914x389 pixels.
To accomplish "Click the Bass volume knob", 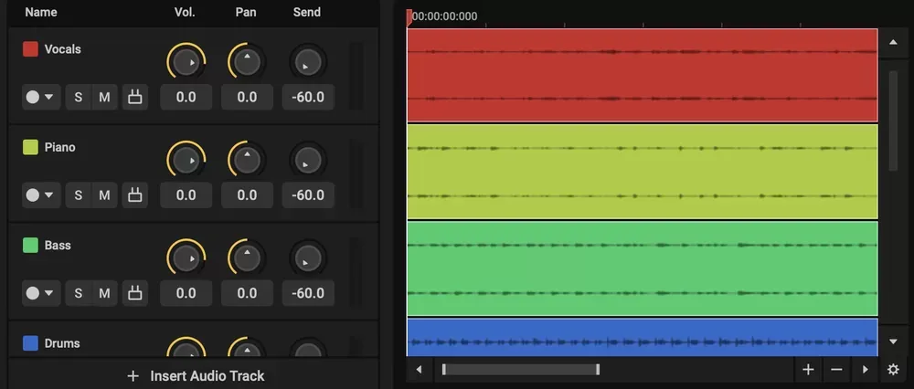I will 186,257.
